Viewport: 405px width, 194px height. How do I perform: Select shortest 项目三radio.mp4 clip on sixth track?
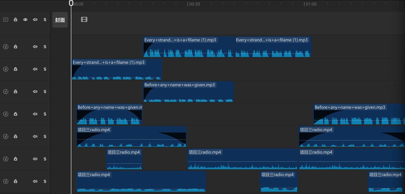[x=124, y=159]
